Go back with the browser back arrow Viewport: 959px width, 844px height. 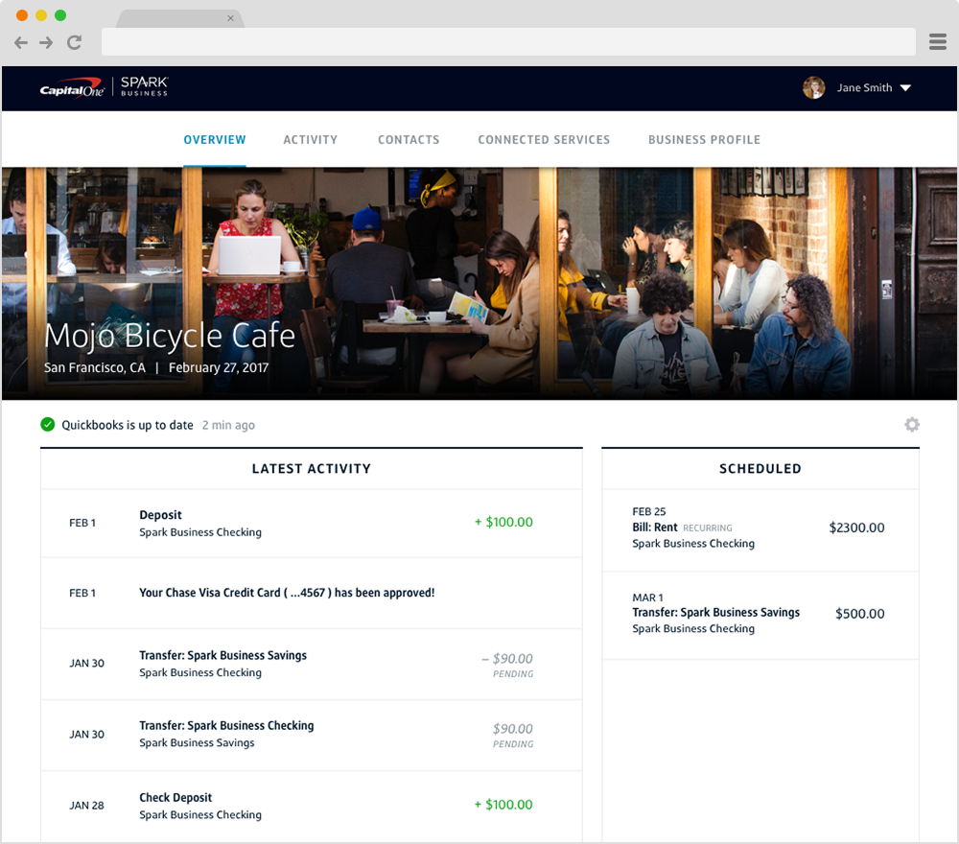pyautogui.click(x=21, y=42)
